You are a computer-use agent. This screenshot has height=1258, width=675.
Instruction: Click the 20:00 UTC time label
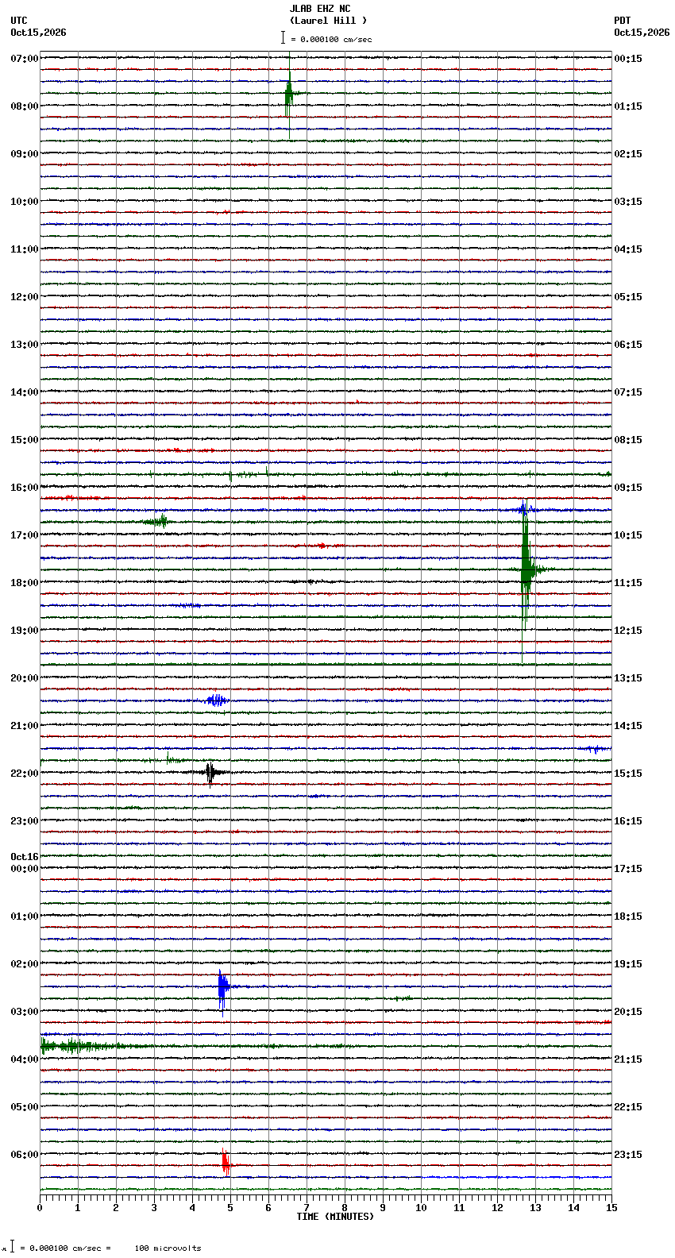[25, 678]
